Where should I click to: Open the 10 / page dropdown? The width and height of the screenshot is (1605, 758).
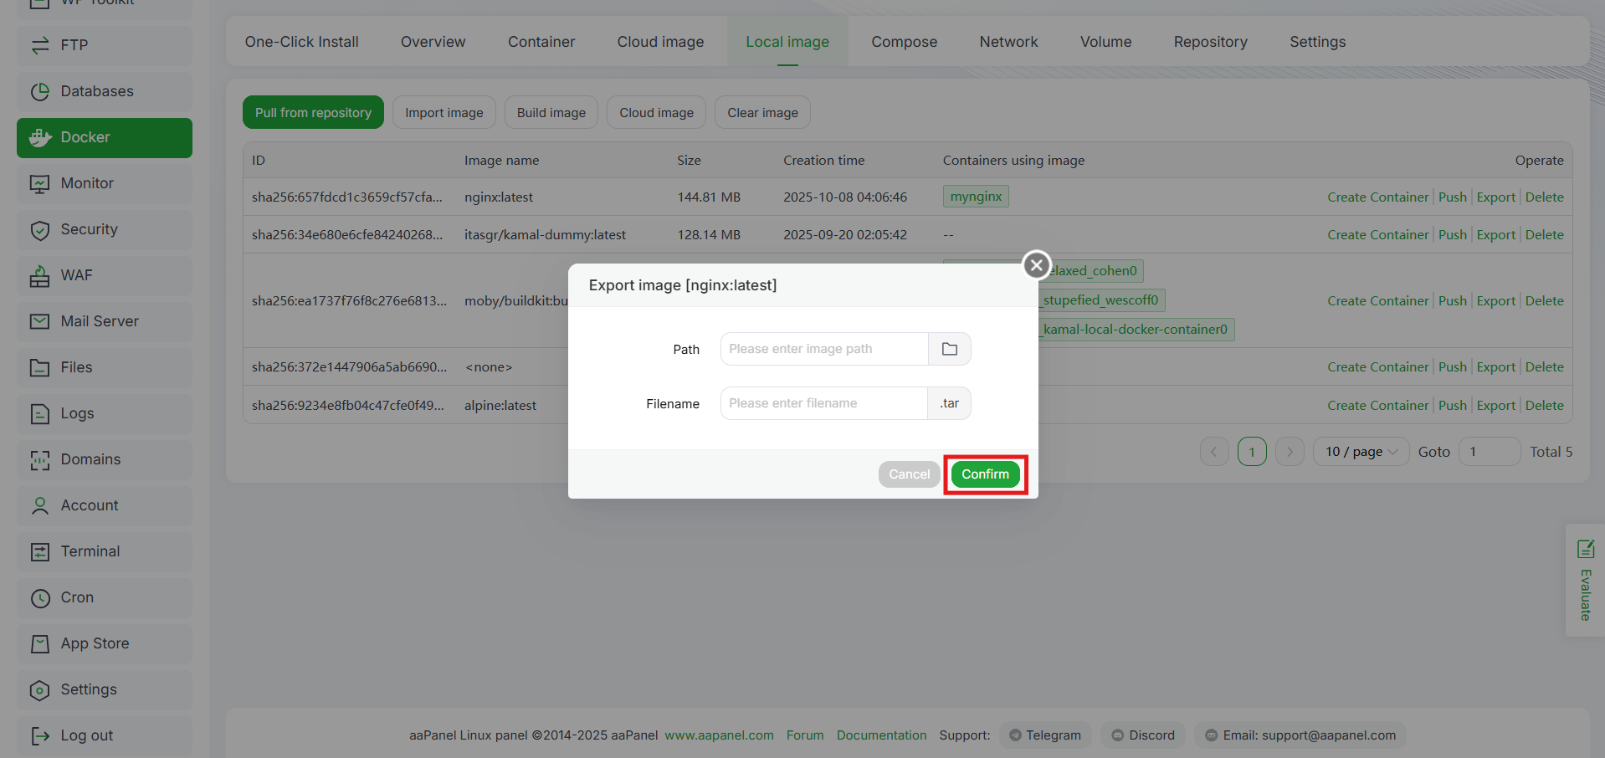[1361, 452]
